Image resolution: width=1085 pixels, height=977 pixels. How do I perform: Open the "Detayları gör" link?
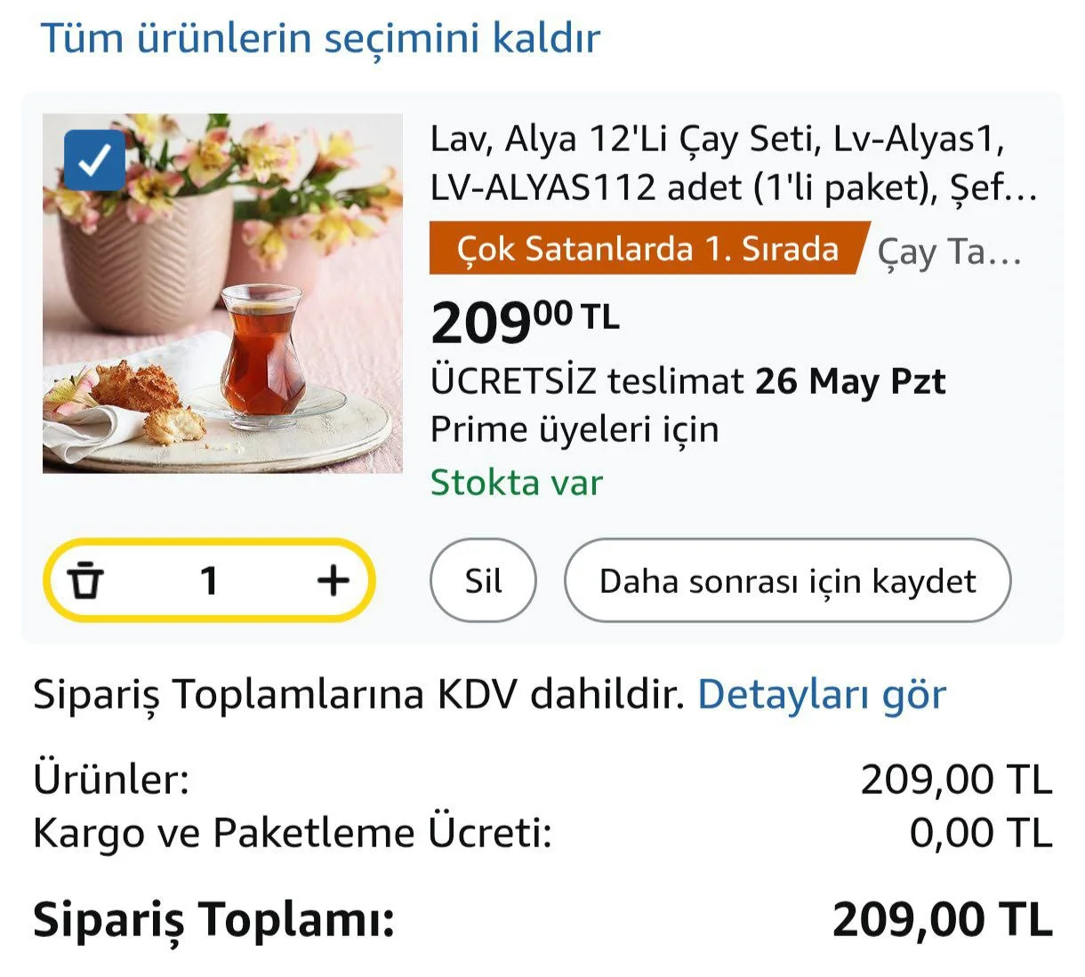coord(821,694)
